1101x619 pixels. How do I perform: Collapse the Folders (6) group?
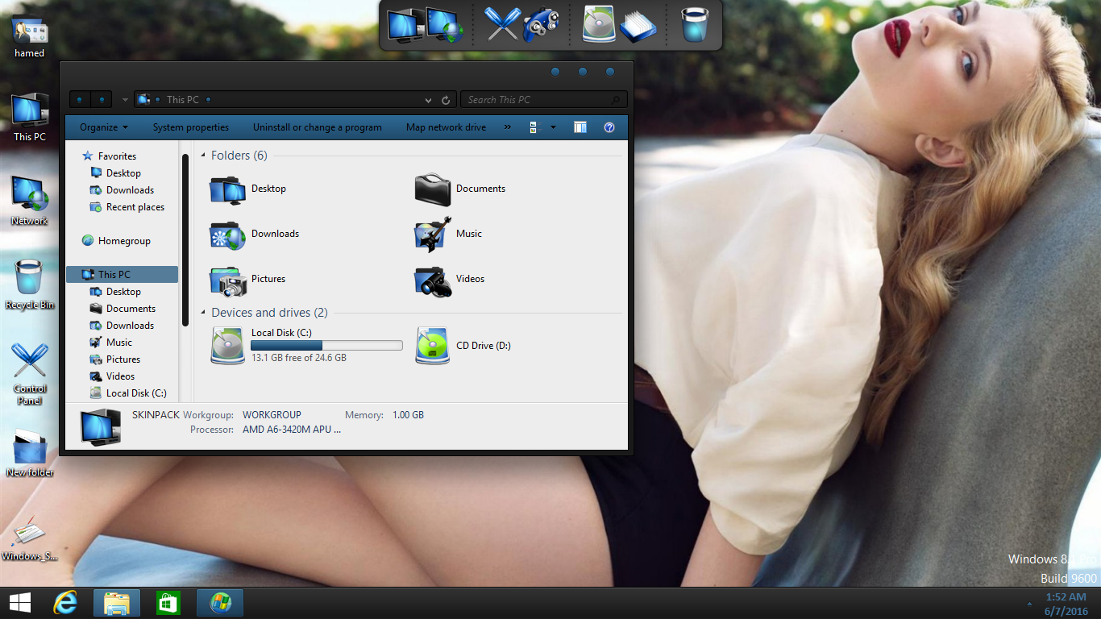203,156
